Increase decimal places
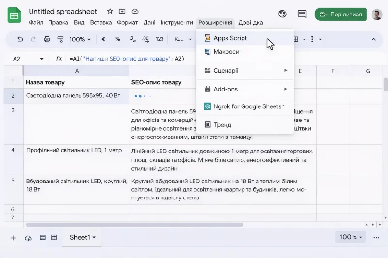This screenshot has width=388, height=258. [x=145, y=39]
